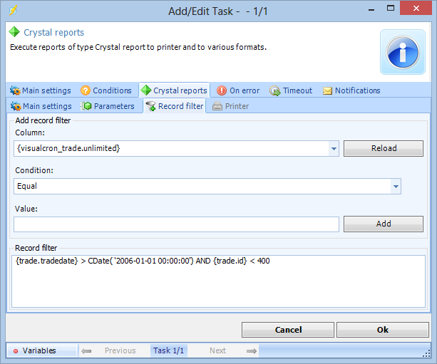This screenshot has height=364, width=437.
Task: Click the Variables icon in bottom bar
Action: coord(16,350)
